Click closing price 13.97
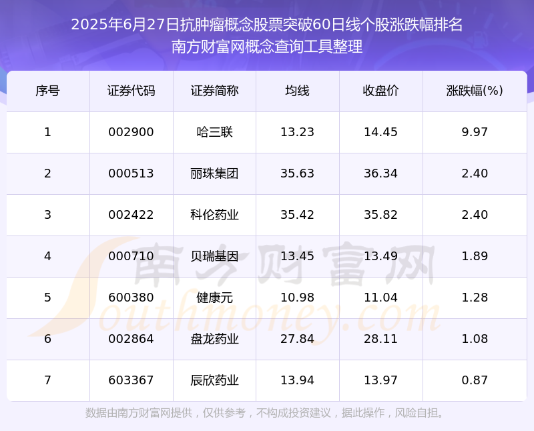The width and height of the screenshot is (534, 431). (380, 380)
